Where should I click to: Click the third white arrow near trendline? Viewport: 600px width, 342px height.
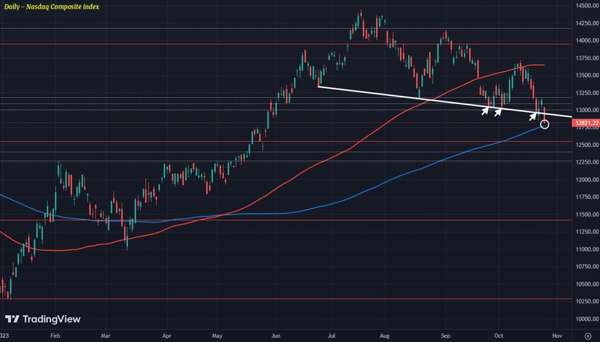click(x=533, y=116)
